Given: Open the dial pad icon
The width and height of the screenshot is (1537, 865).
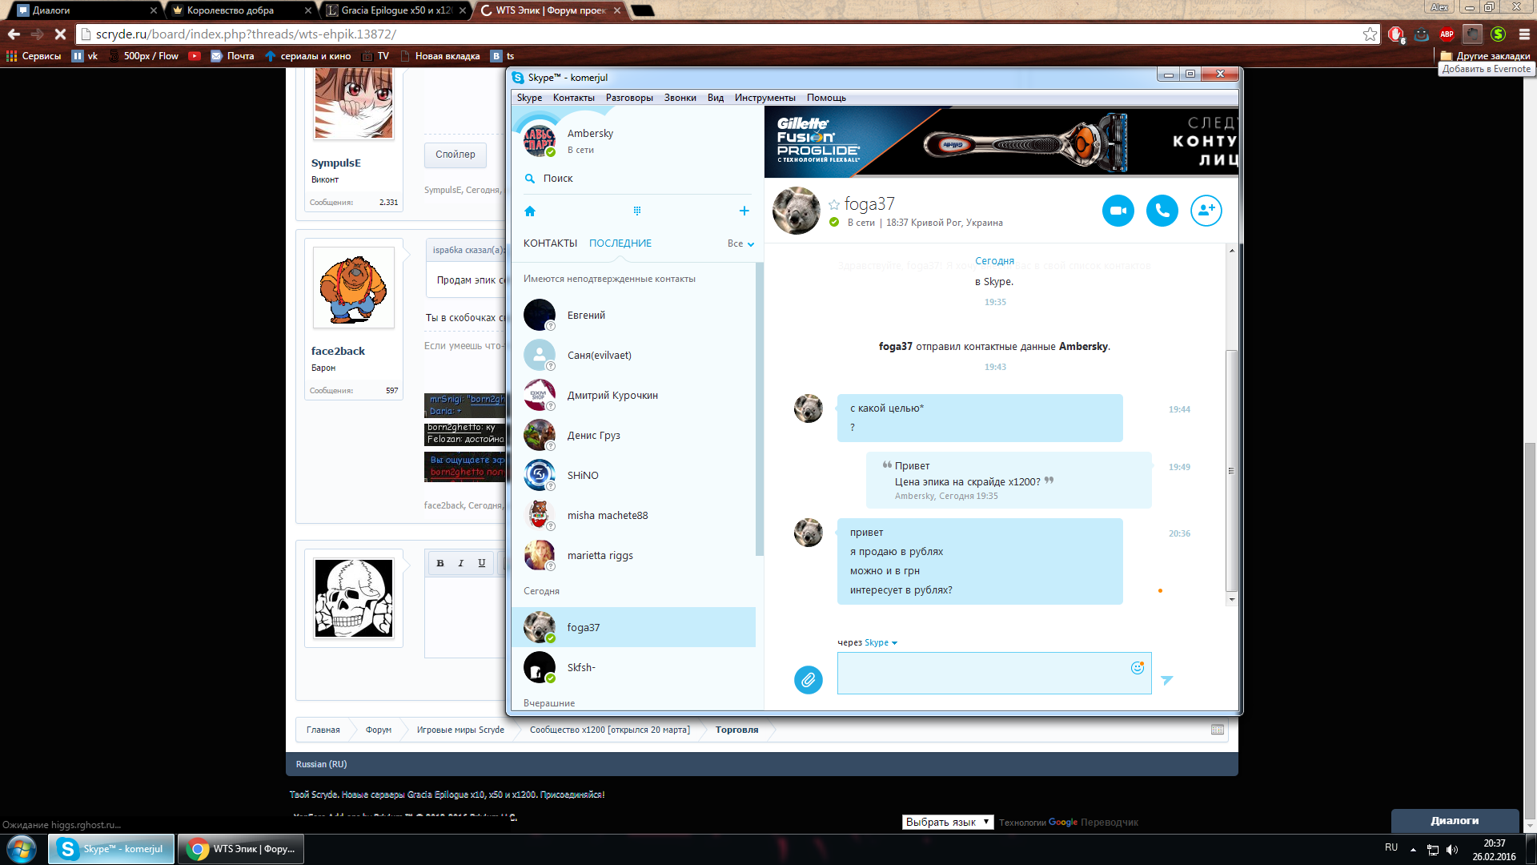Looking at the screenshot, I should pyautogui.click(x=637, y=211).
